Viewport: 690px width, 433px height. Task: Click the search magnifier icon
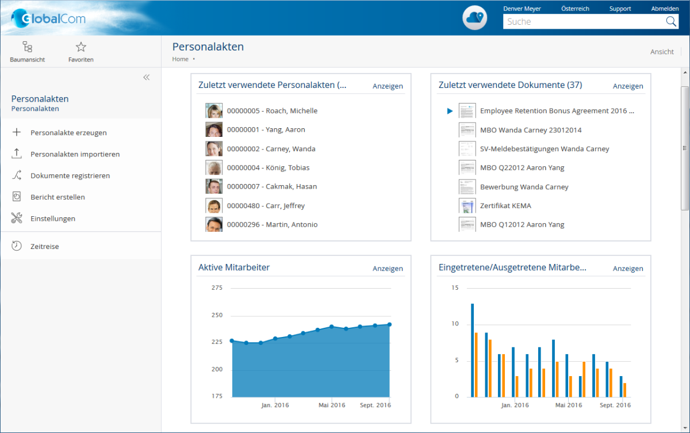coord(671,21)
